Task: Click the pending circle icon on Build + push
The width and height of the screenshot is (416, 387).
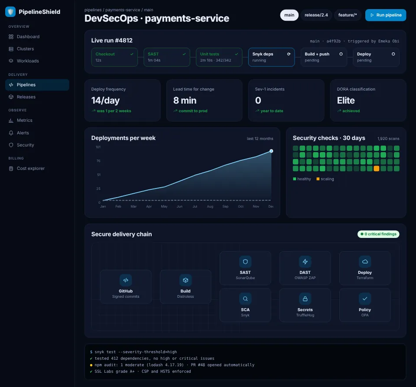Action: click(x=341, y=54)
